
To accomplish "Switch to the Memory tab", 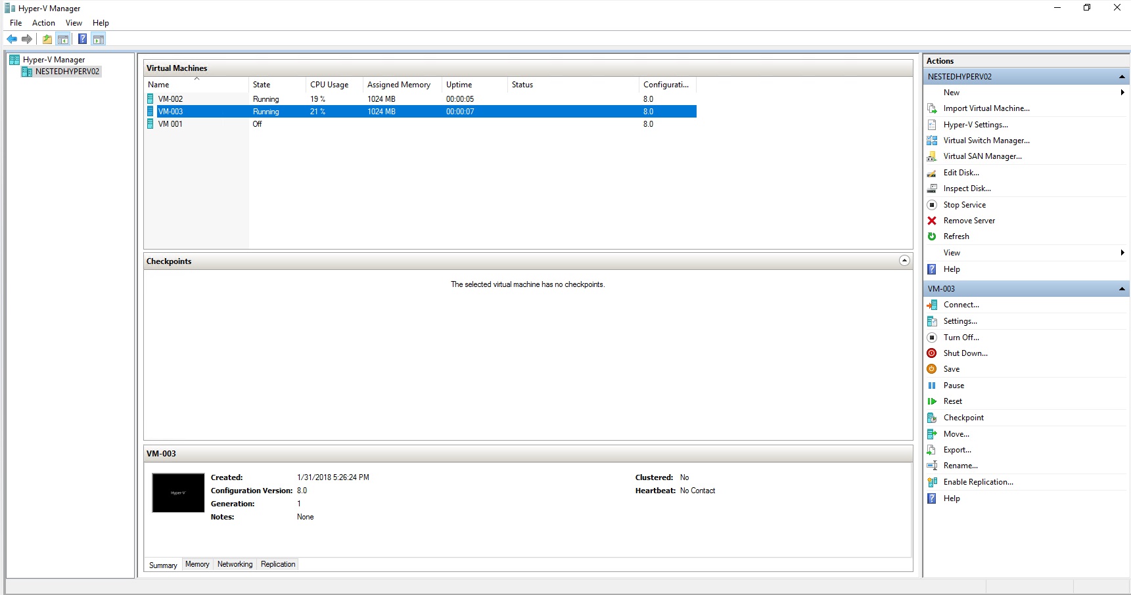I will (197, 564).
